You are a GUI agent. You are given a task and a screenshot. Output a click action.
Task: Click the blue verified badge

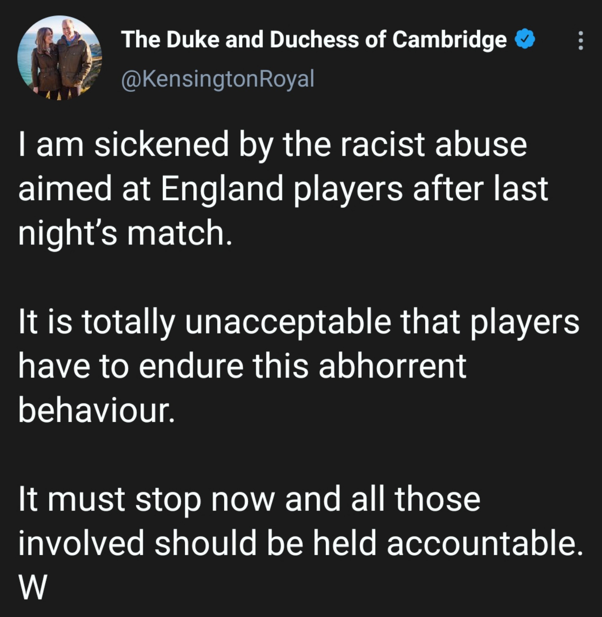point(524,40)
